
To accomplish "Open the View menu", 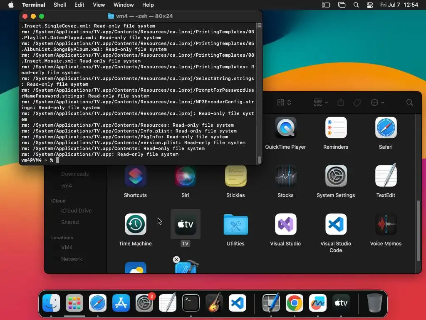I will coord(99,5).
